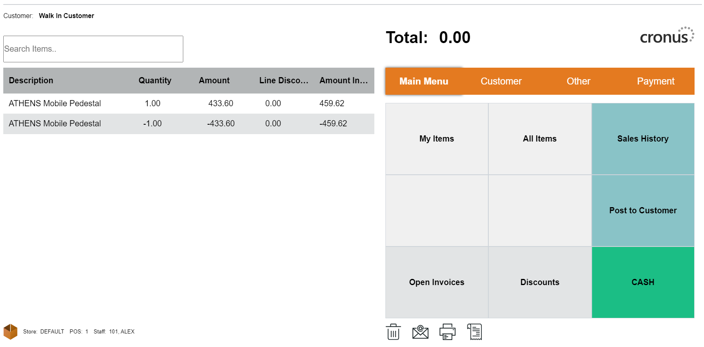Image resolution: width=704 pixels, height=347 pixels.
Task: Click the printer icon
Action: coord(447,332)
